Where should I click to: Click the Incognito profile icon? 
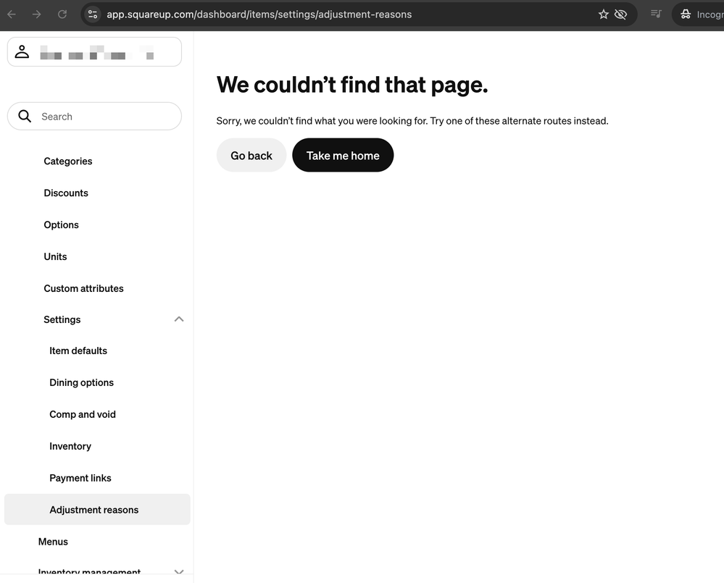686,14
